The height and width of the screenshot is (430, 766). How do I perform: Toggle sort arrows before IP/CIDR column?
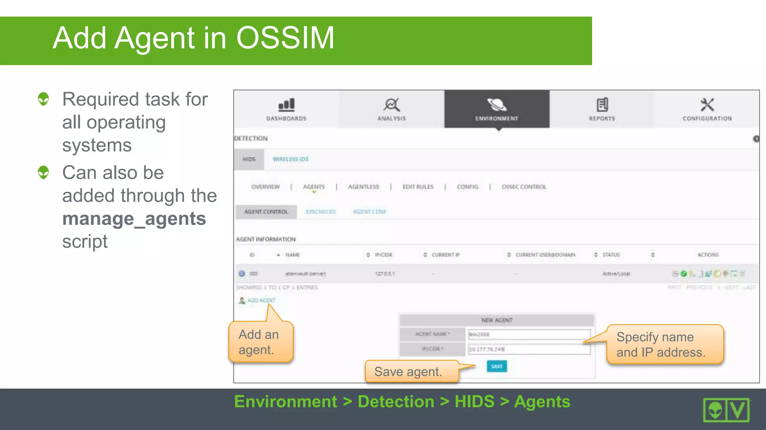coord(368,255)
